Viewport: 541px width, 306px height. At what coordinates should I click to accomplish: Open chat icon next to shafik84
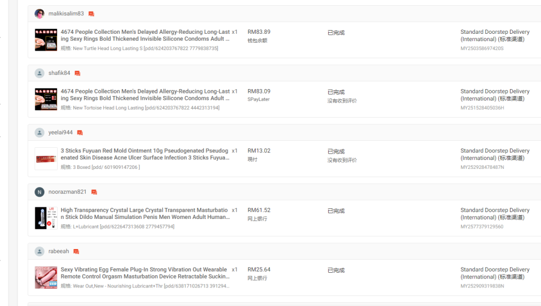[77, 73]
